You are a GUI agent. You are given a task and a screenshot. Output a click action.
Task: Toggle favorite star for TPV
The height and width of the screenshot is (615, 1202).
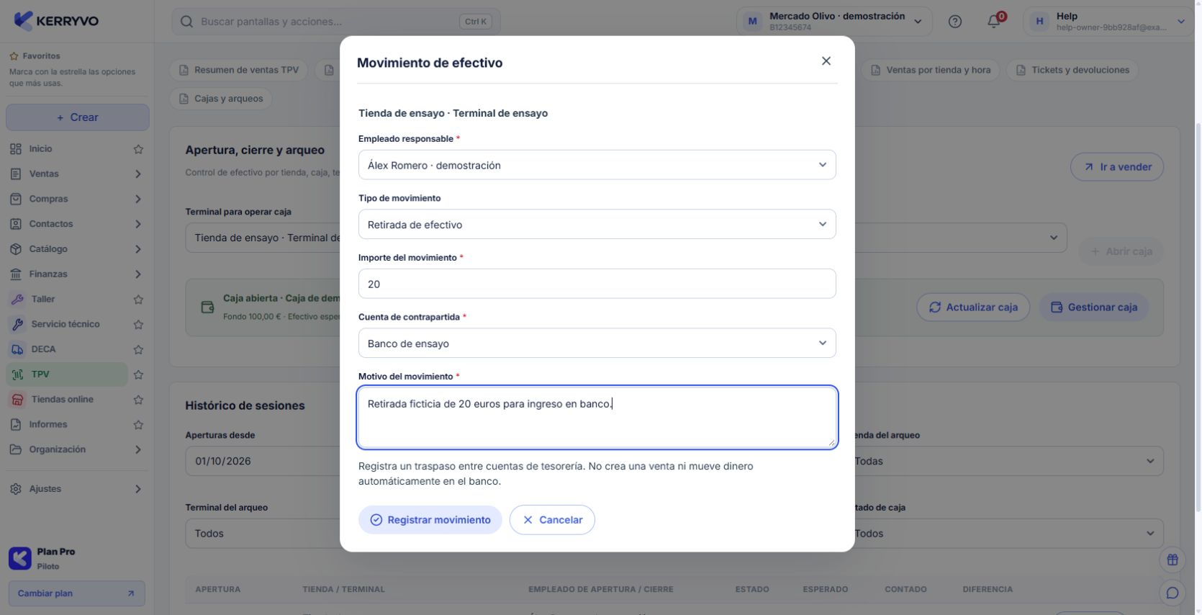[x=138, y=374]
